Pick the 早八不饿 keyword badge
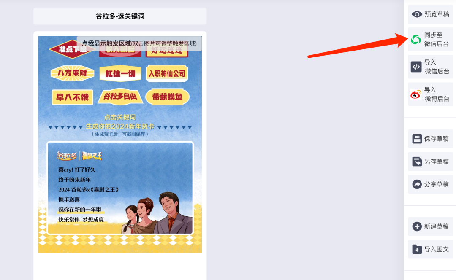The height and width of the screenshot is (280, 456). click(x=73, y=97)
